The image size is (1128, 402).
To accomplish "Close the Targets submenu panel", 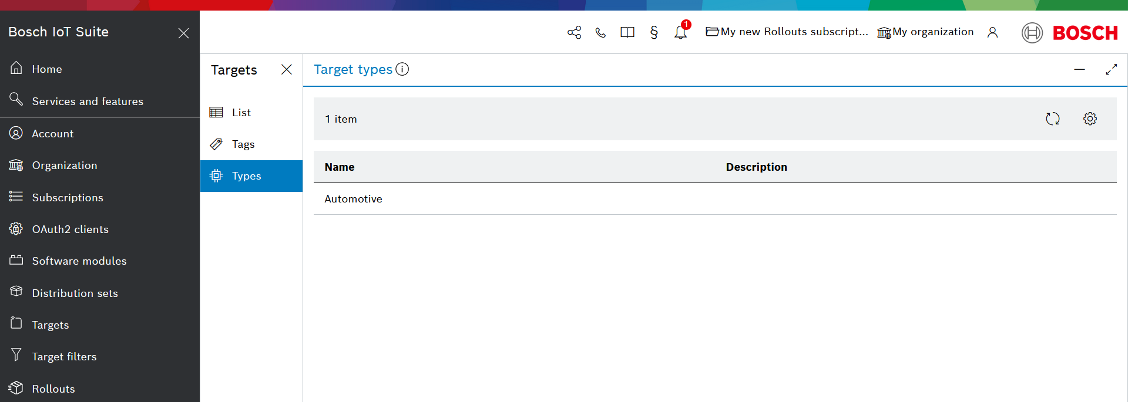I will click(287, 70).
